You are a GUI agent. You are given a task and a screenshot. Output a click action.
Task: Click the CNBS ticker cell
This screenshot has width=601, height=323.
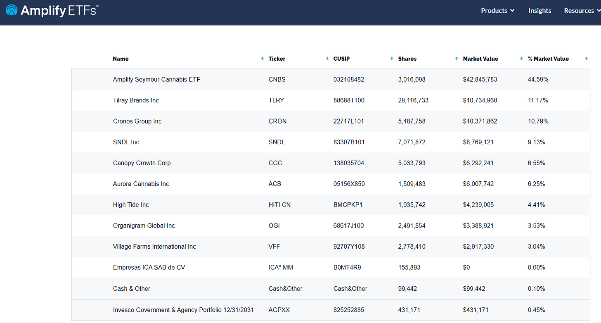(x=277, y=79)
